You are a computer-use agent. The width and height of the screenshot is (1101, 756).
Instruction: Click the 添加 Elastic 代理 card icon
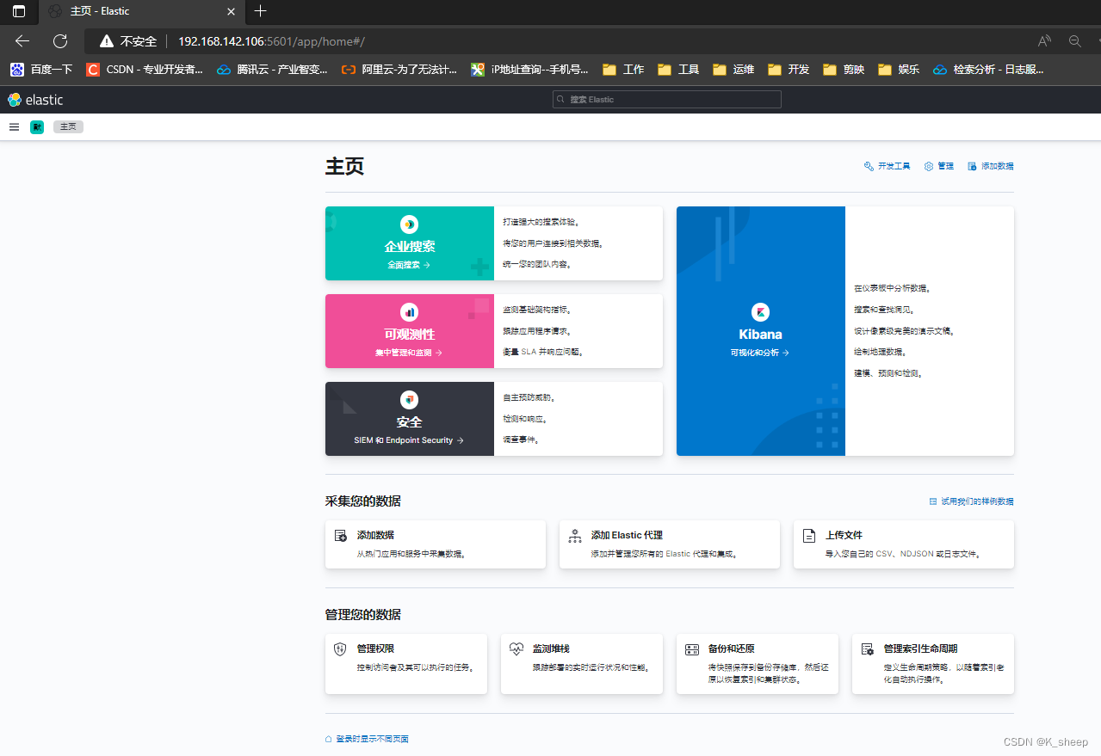pyautogui.click(x=575, y=536)
